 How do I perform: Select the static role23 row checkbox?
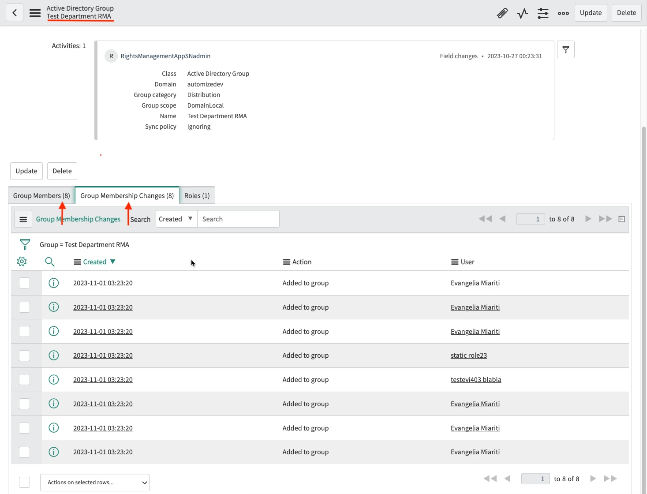click(25, 356)
